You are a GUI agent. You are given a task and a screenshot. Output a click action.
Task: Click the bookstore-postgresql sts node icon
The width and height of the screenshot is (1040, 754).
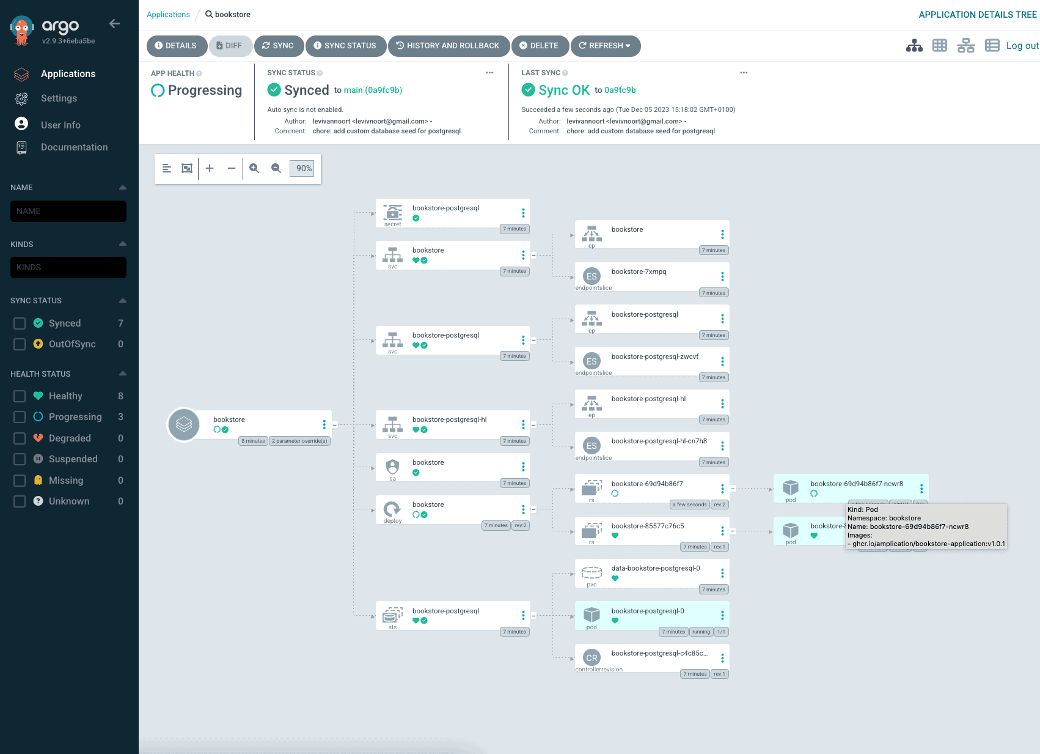(x=392, y=615)
